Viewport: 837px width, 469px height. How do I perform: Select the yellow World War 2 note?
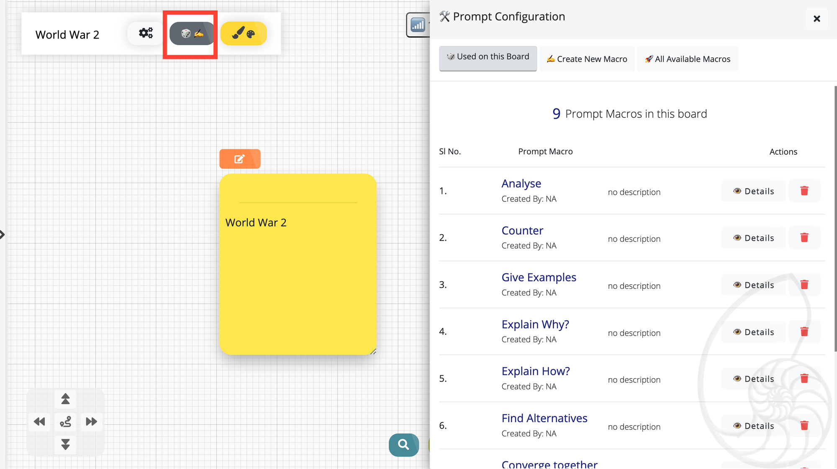[298, 264]
